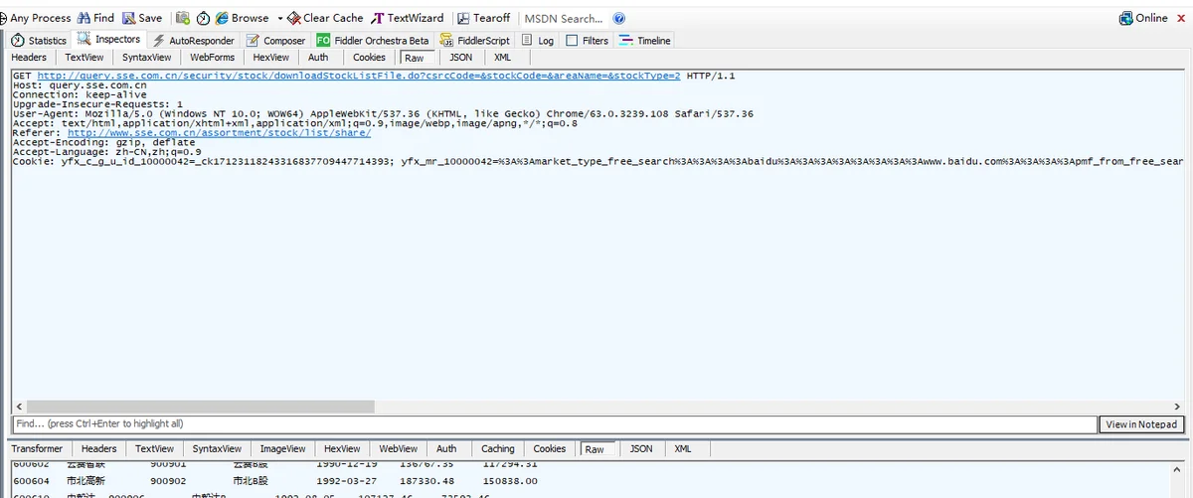
Task: Click the Tearoff toolbar button
Action: pyautogui.click(x=484, y=18)
